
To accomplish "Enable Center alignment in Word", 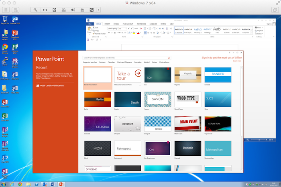I will pos(148,33).
